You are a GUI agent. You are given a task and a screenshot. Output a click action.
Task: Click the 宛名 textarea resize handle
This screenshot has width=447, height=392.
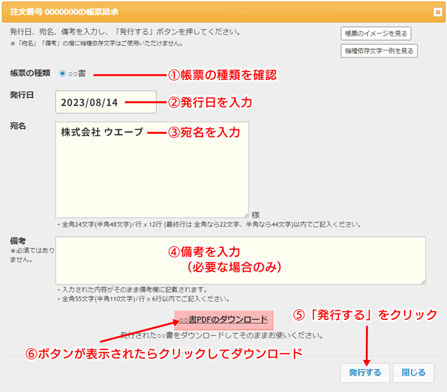[245, 215]
